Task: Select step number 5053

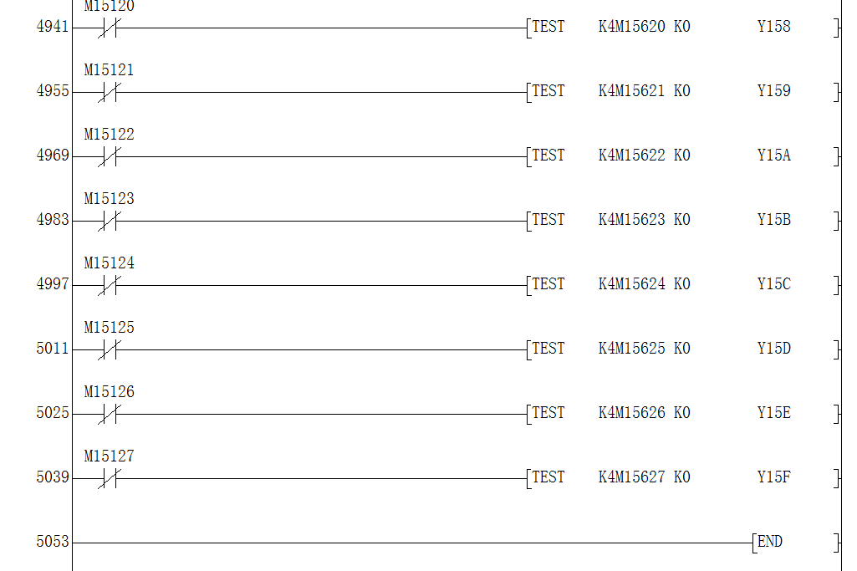Action: [x=53, y=542]
